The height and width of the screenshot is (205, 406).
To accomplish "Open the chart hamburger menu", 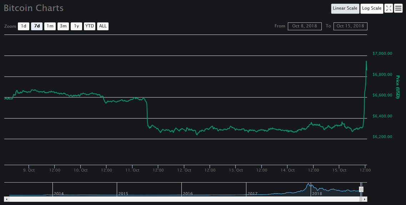I will click(398, 8).
